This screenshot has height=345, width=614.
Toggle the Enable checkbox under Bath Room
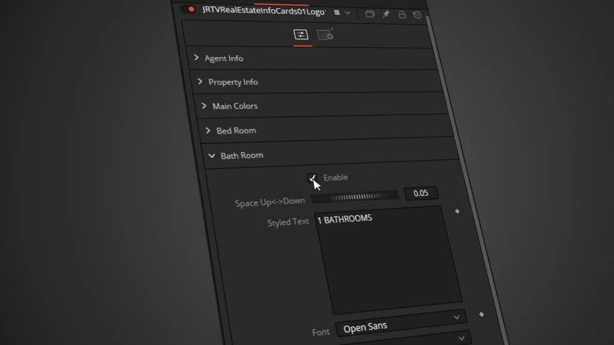pyautogui.click(x=312, y=178)
